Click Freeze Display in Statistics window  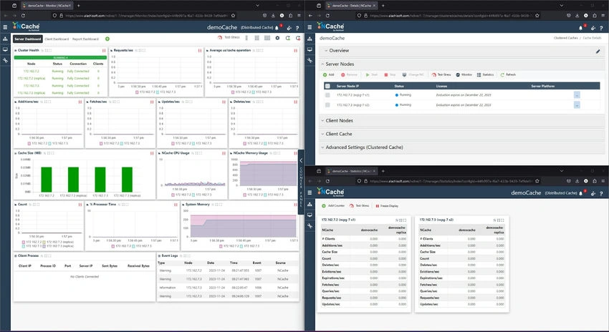(387, 206)
